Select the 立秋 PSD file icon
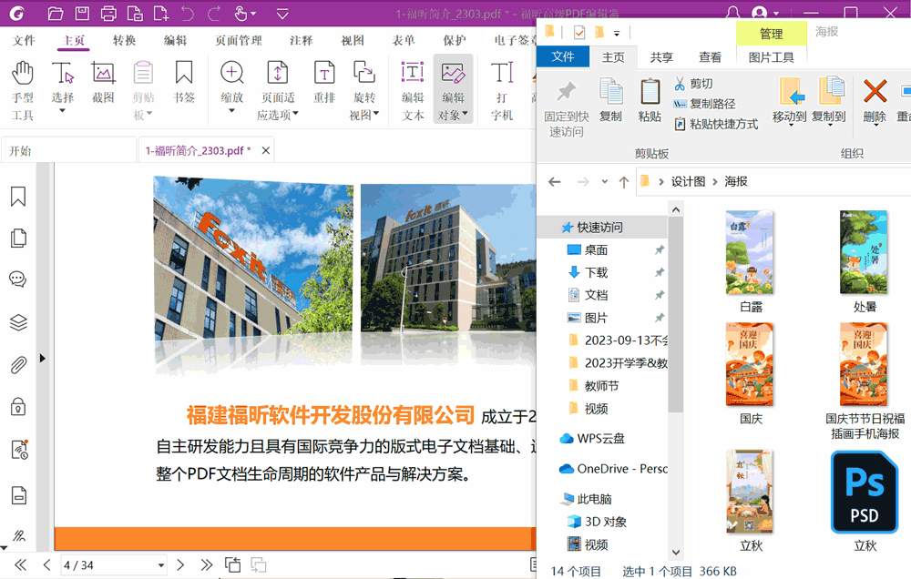The width and height of the screenshot is (911, 579). point(865,493)
